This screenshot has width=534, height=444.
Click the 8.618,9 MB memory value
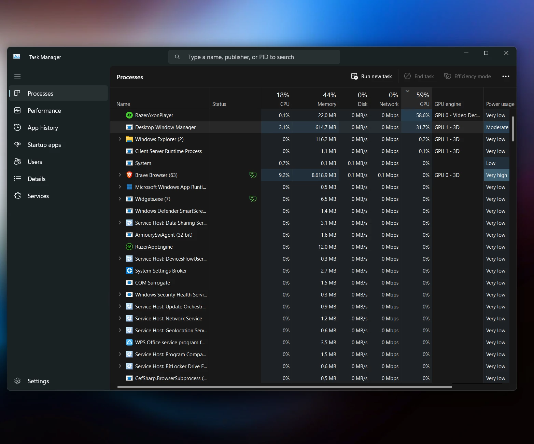click(x=324, y=175)
